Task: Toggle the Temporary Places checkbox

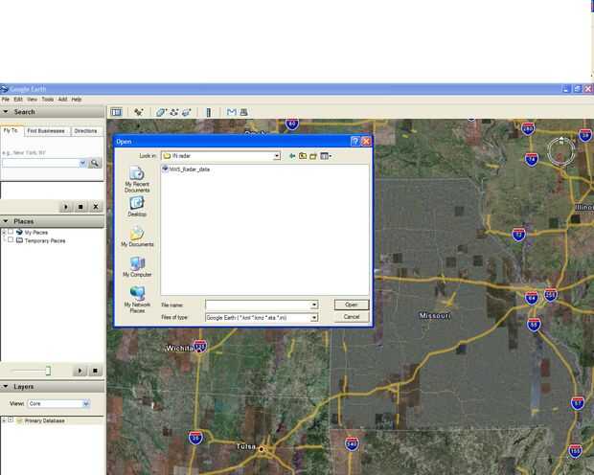Action: (x=11, y=240)
